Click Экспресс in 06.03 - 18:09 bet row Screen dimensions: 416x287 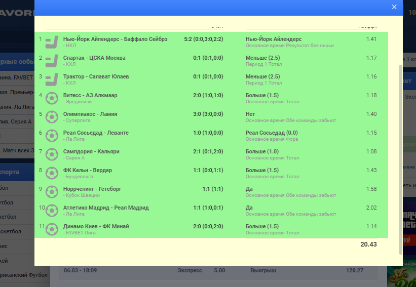tap(190, 271)
